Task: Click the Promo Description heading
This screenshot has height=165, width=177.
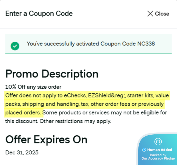Action: [x=52, y=74]
